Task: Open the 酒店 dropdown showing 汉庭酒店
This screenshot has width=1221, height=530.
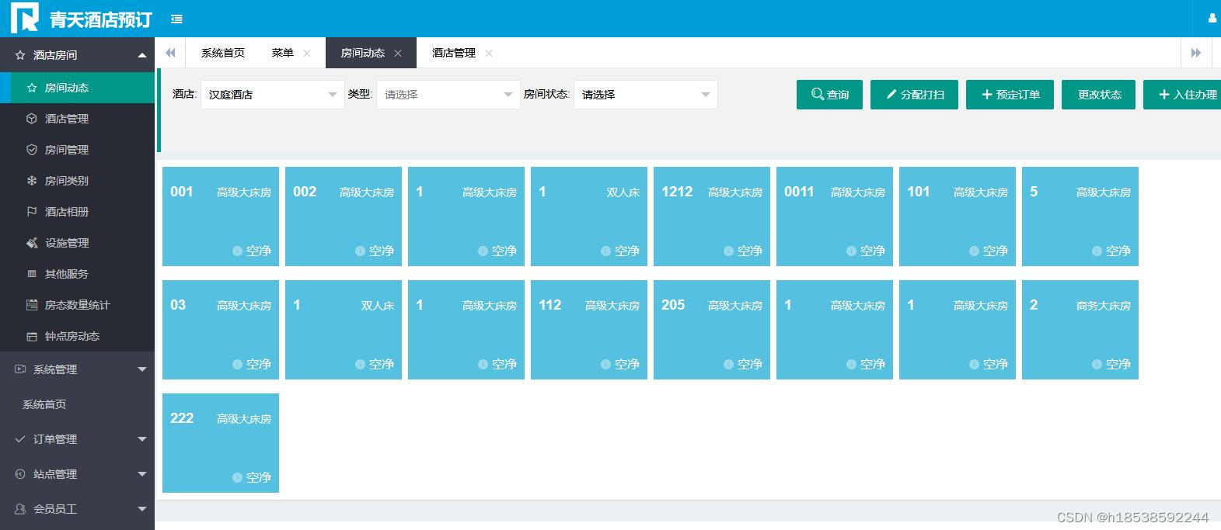Action: tap(273, 95)
